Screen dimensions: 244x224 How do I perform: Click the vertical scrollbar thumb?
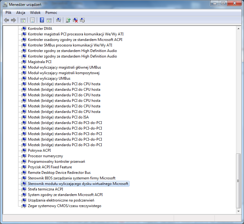(238, 181)
